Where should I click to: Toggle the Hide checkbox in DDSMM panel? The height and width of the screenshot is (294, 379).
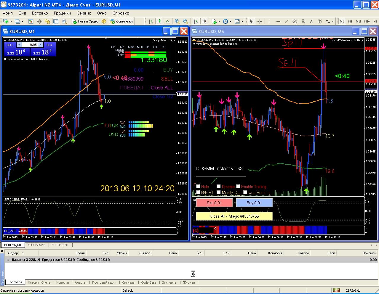tap(198, 187)
